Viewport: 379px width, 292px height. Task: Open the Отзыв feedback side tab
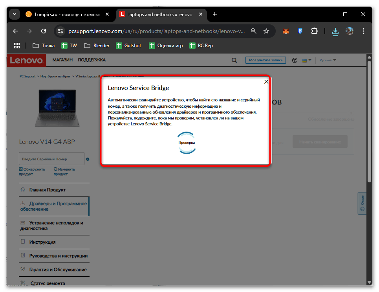pos(362,204)
